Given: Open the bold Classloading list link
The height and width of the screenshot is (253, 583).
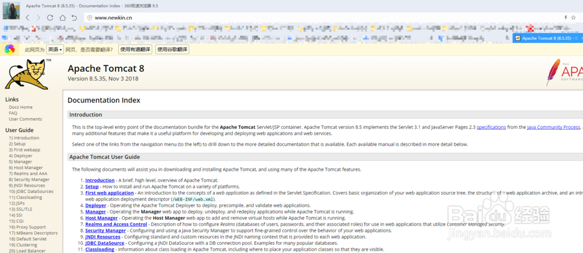Looking at the screenshot, I should tap(100, 250).
